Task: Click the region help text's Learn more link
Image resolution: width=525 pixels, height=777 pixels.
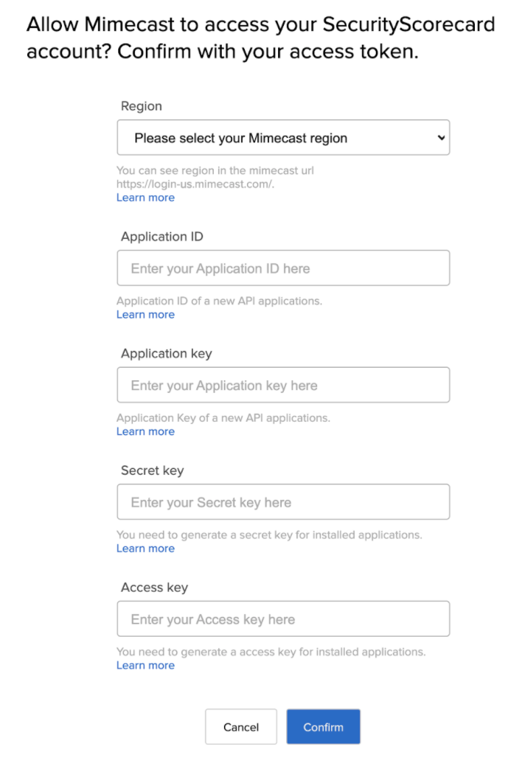Action: 145,198
